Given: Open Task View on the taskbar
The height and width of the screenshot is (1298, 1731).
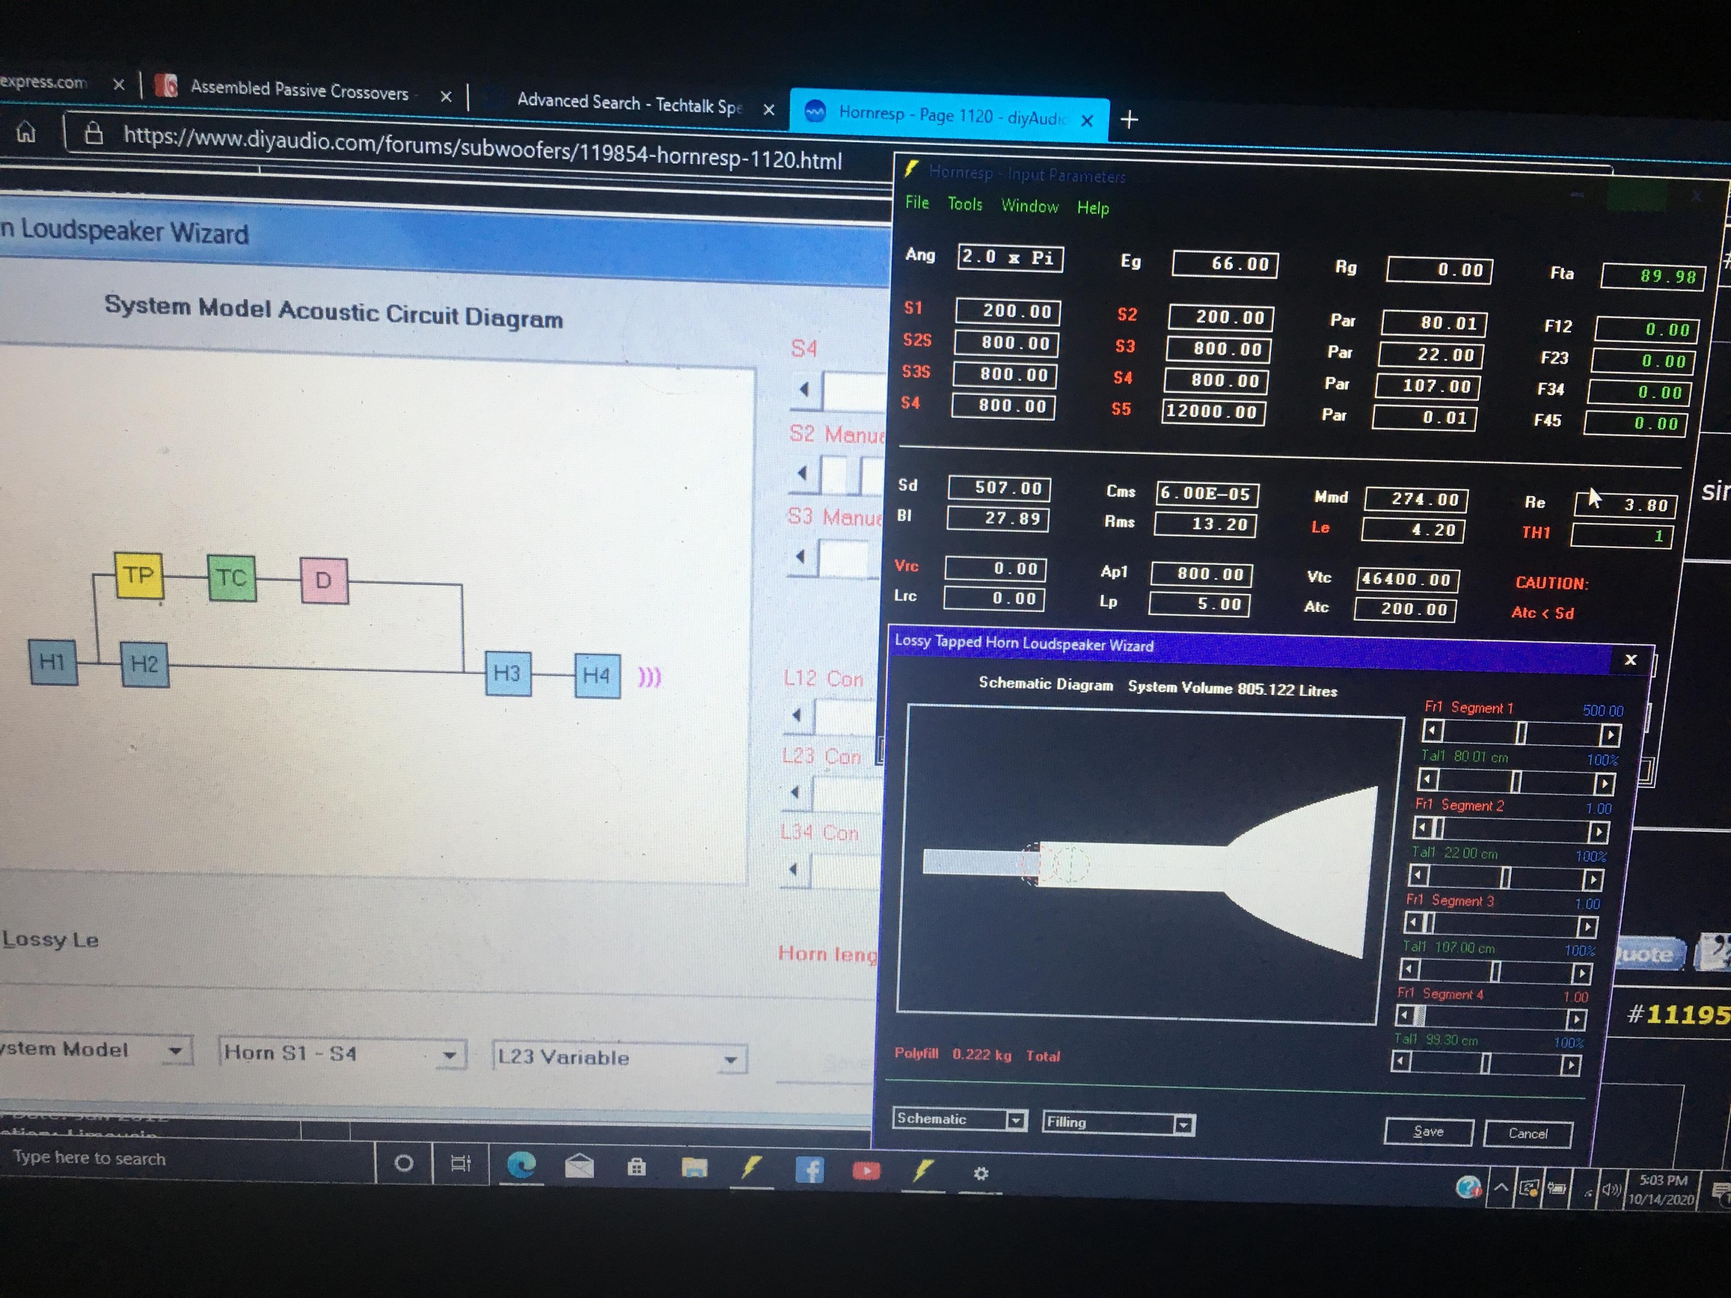Looking at the screenshot, I should point(461,1164).
